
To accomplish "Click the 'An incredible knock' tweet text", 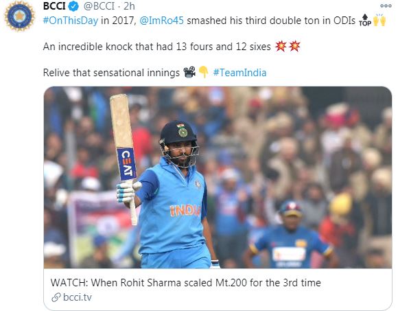I will pos(157,47).
